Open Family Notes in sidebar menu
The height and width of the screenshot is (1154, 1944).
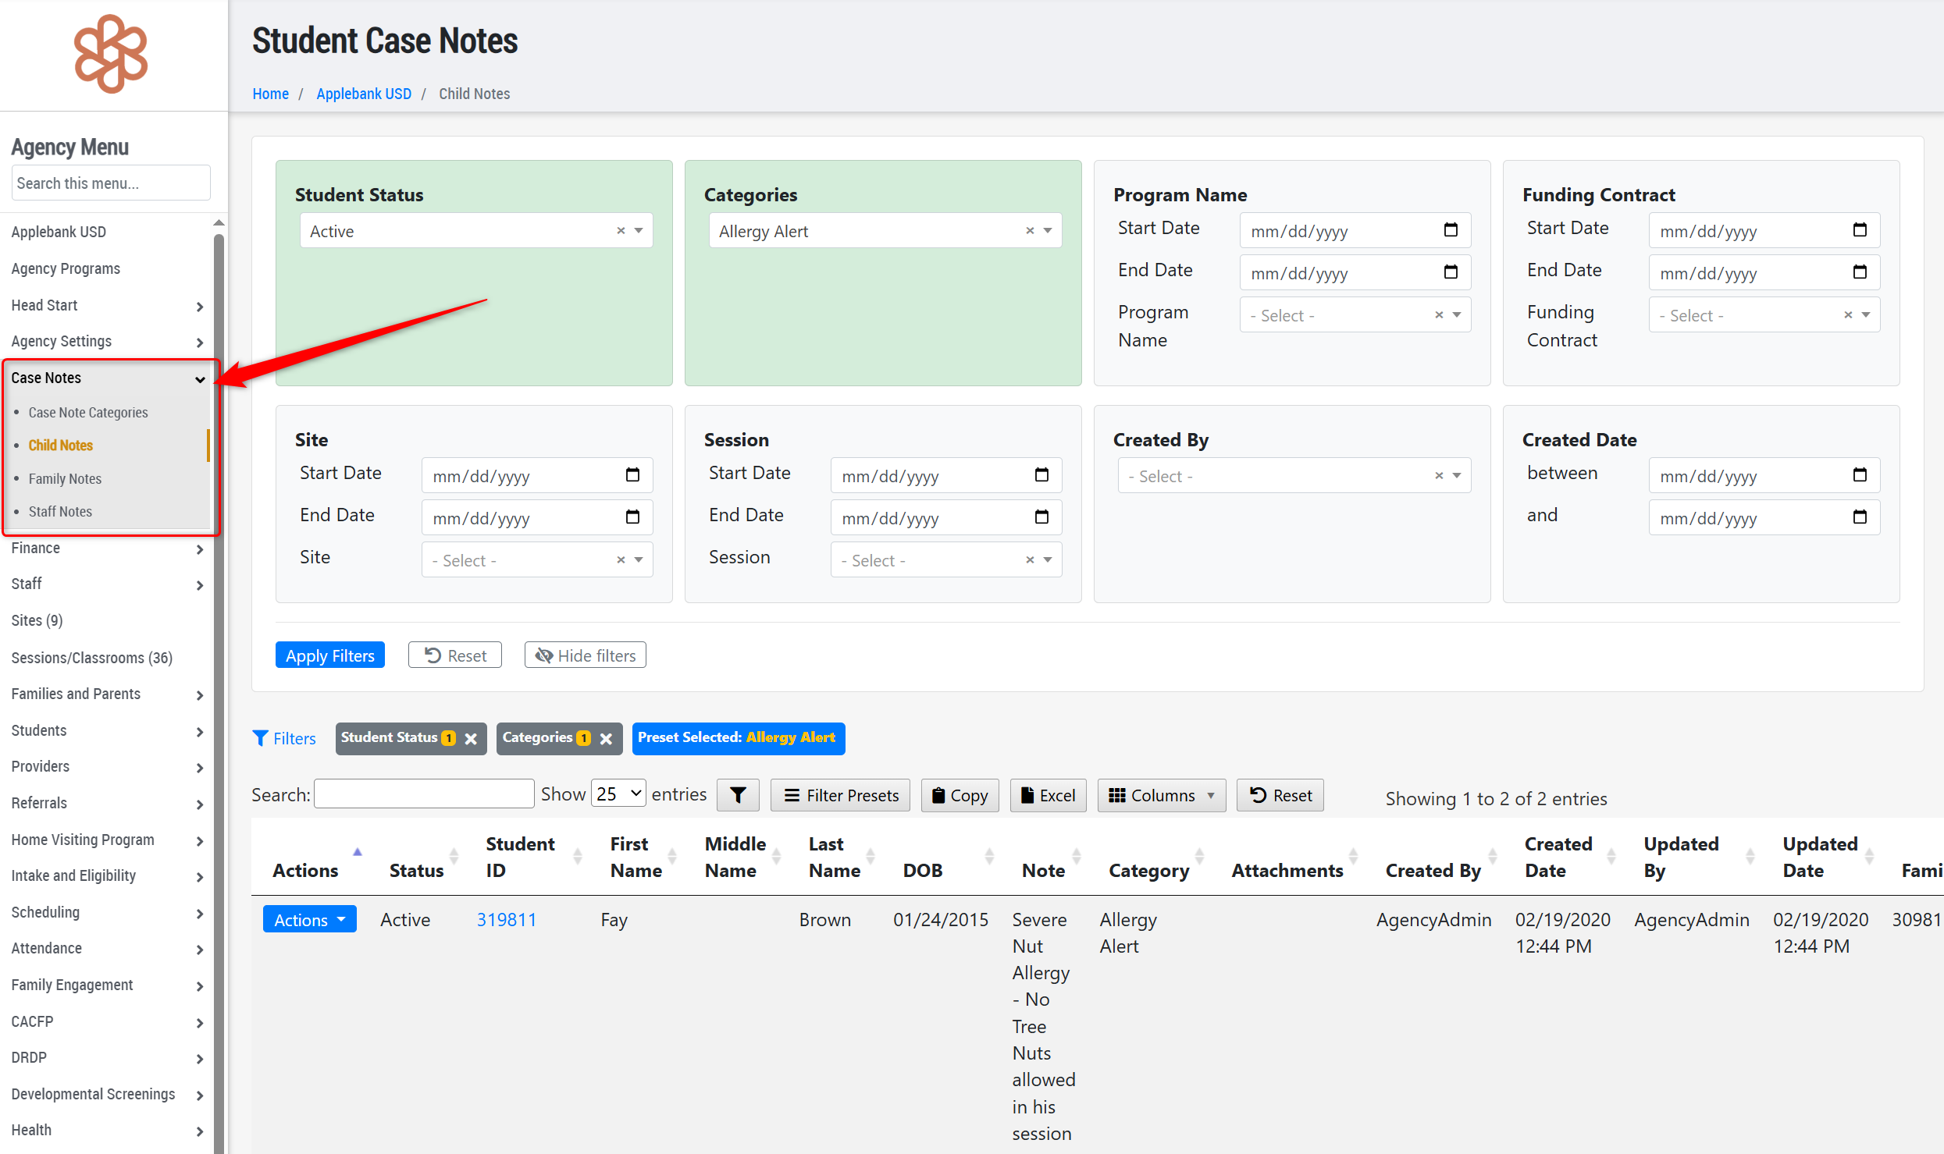pos(65,478)
